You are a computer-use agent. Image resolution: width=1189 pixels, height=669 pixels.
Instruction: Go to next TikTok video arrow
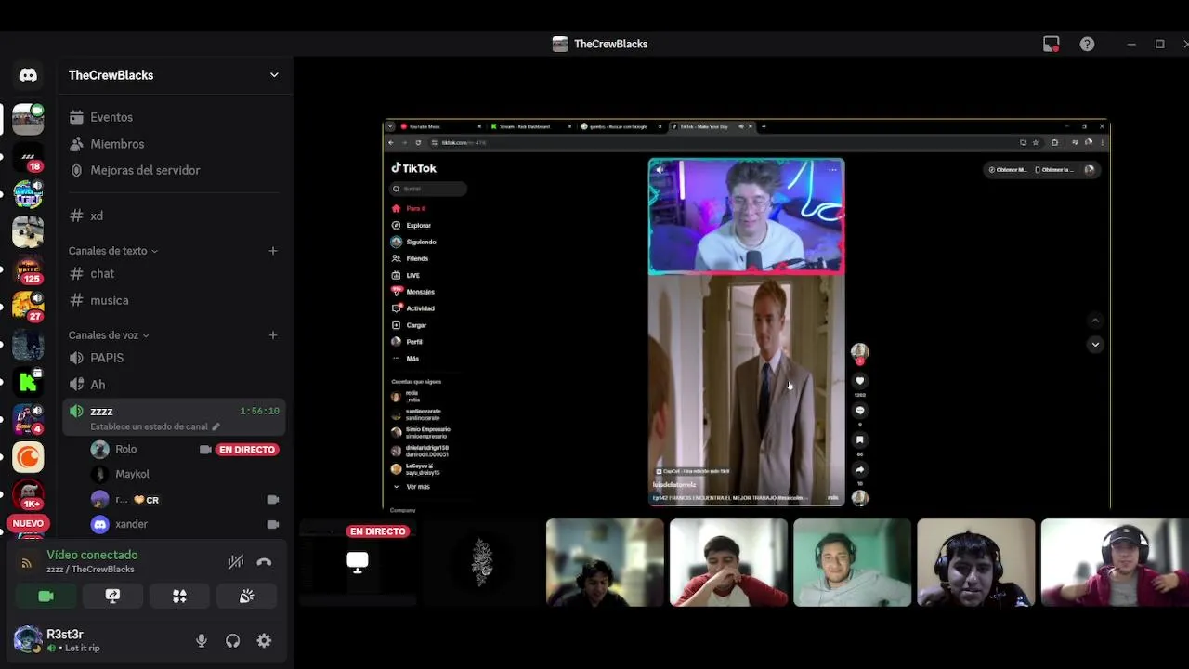pos(1095,345)
